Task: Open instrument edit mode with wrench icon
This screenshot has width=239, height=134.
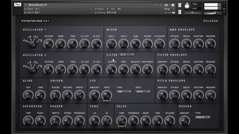Action: coord(18,4)
